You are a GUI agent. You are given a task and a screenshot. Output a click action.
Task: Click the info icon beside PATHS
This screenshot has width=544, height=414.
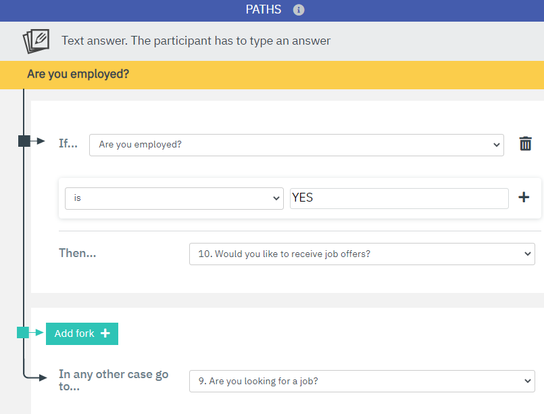tap(299, 10)
